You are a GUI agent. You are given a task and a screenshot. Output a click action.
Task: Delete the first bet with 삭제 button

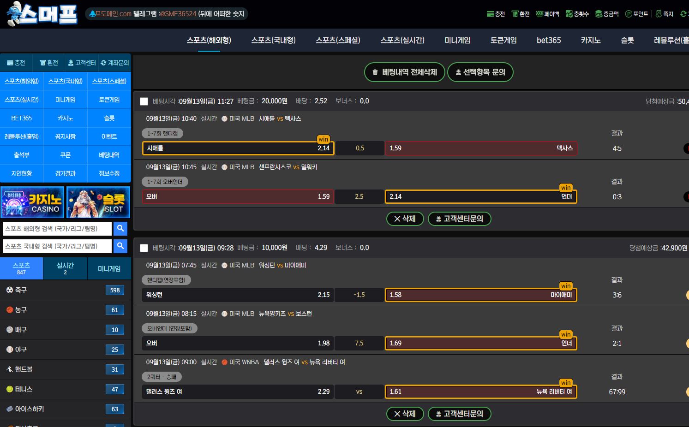point(405,219)
